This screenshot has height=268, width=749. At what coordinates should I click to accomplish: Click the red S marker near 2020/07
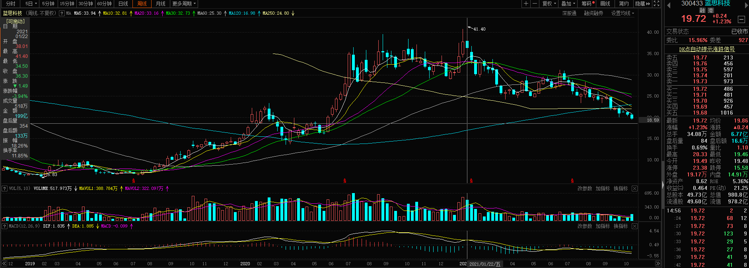coord(344,181)
